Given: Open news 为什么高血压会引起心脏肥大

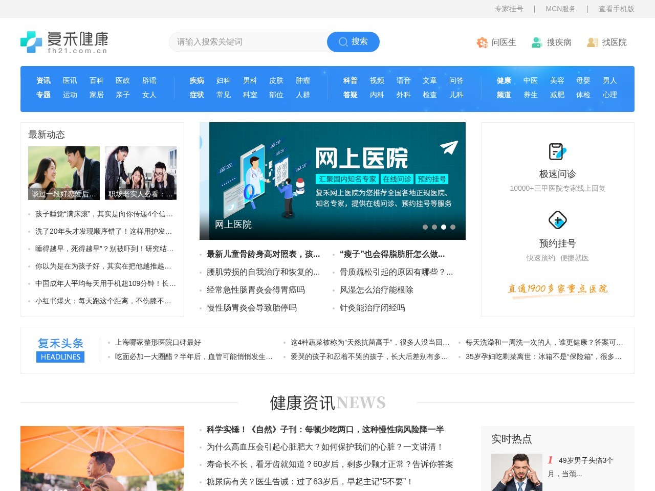Looking at the screenshot, I should coord(325,447).
